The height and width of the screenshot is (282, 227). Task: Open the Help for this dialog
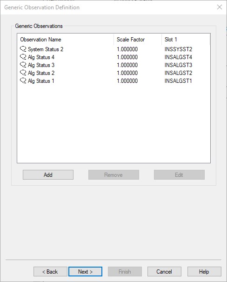point(204,272)
